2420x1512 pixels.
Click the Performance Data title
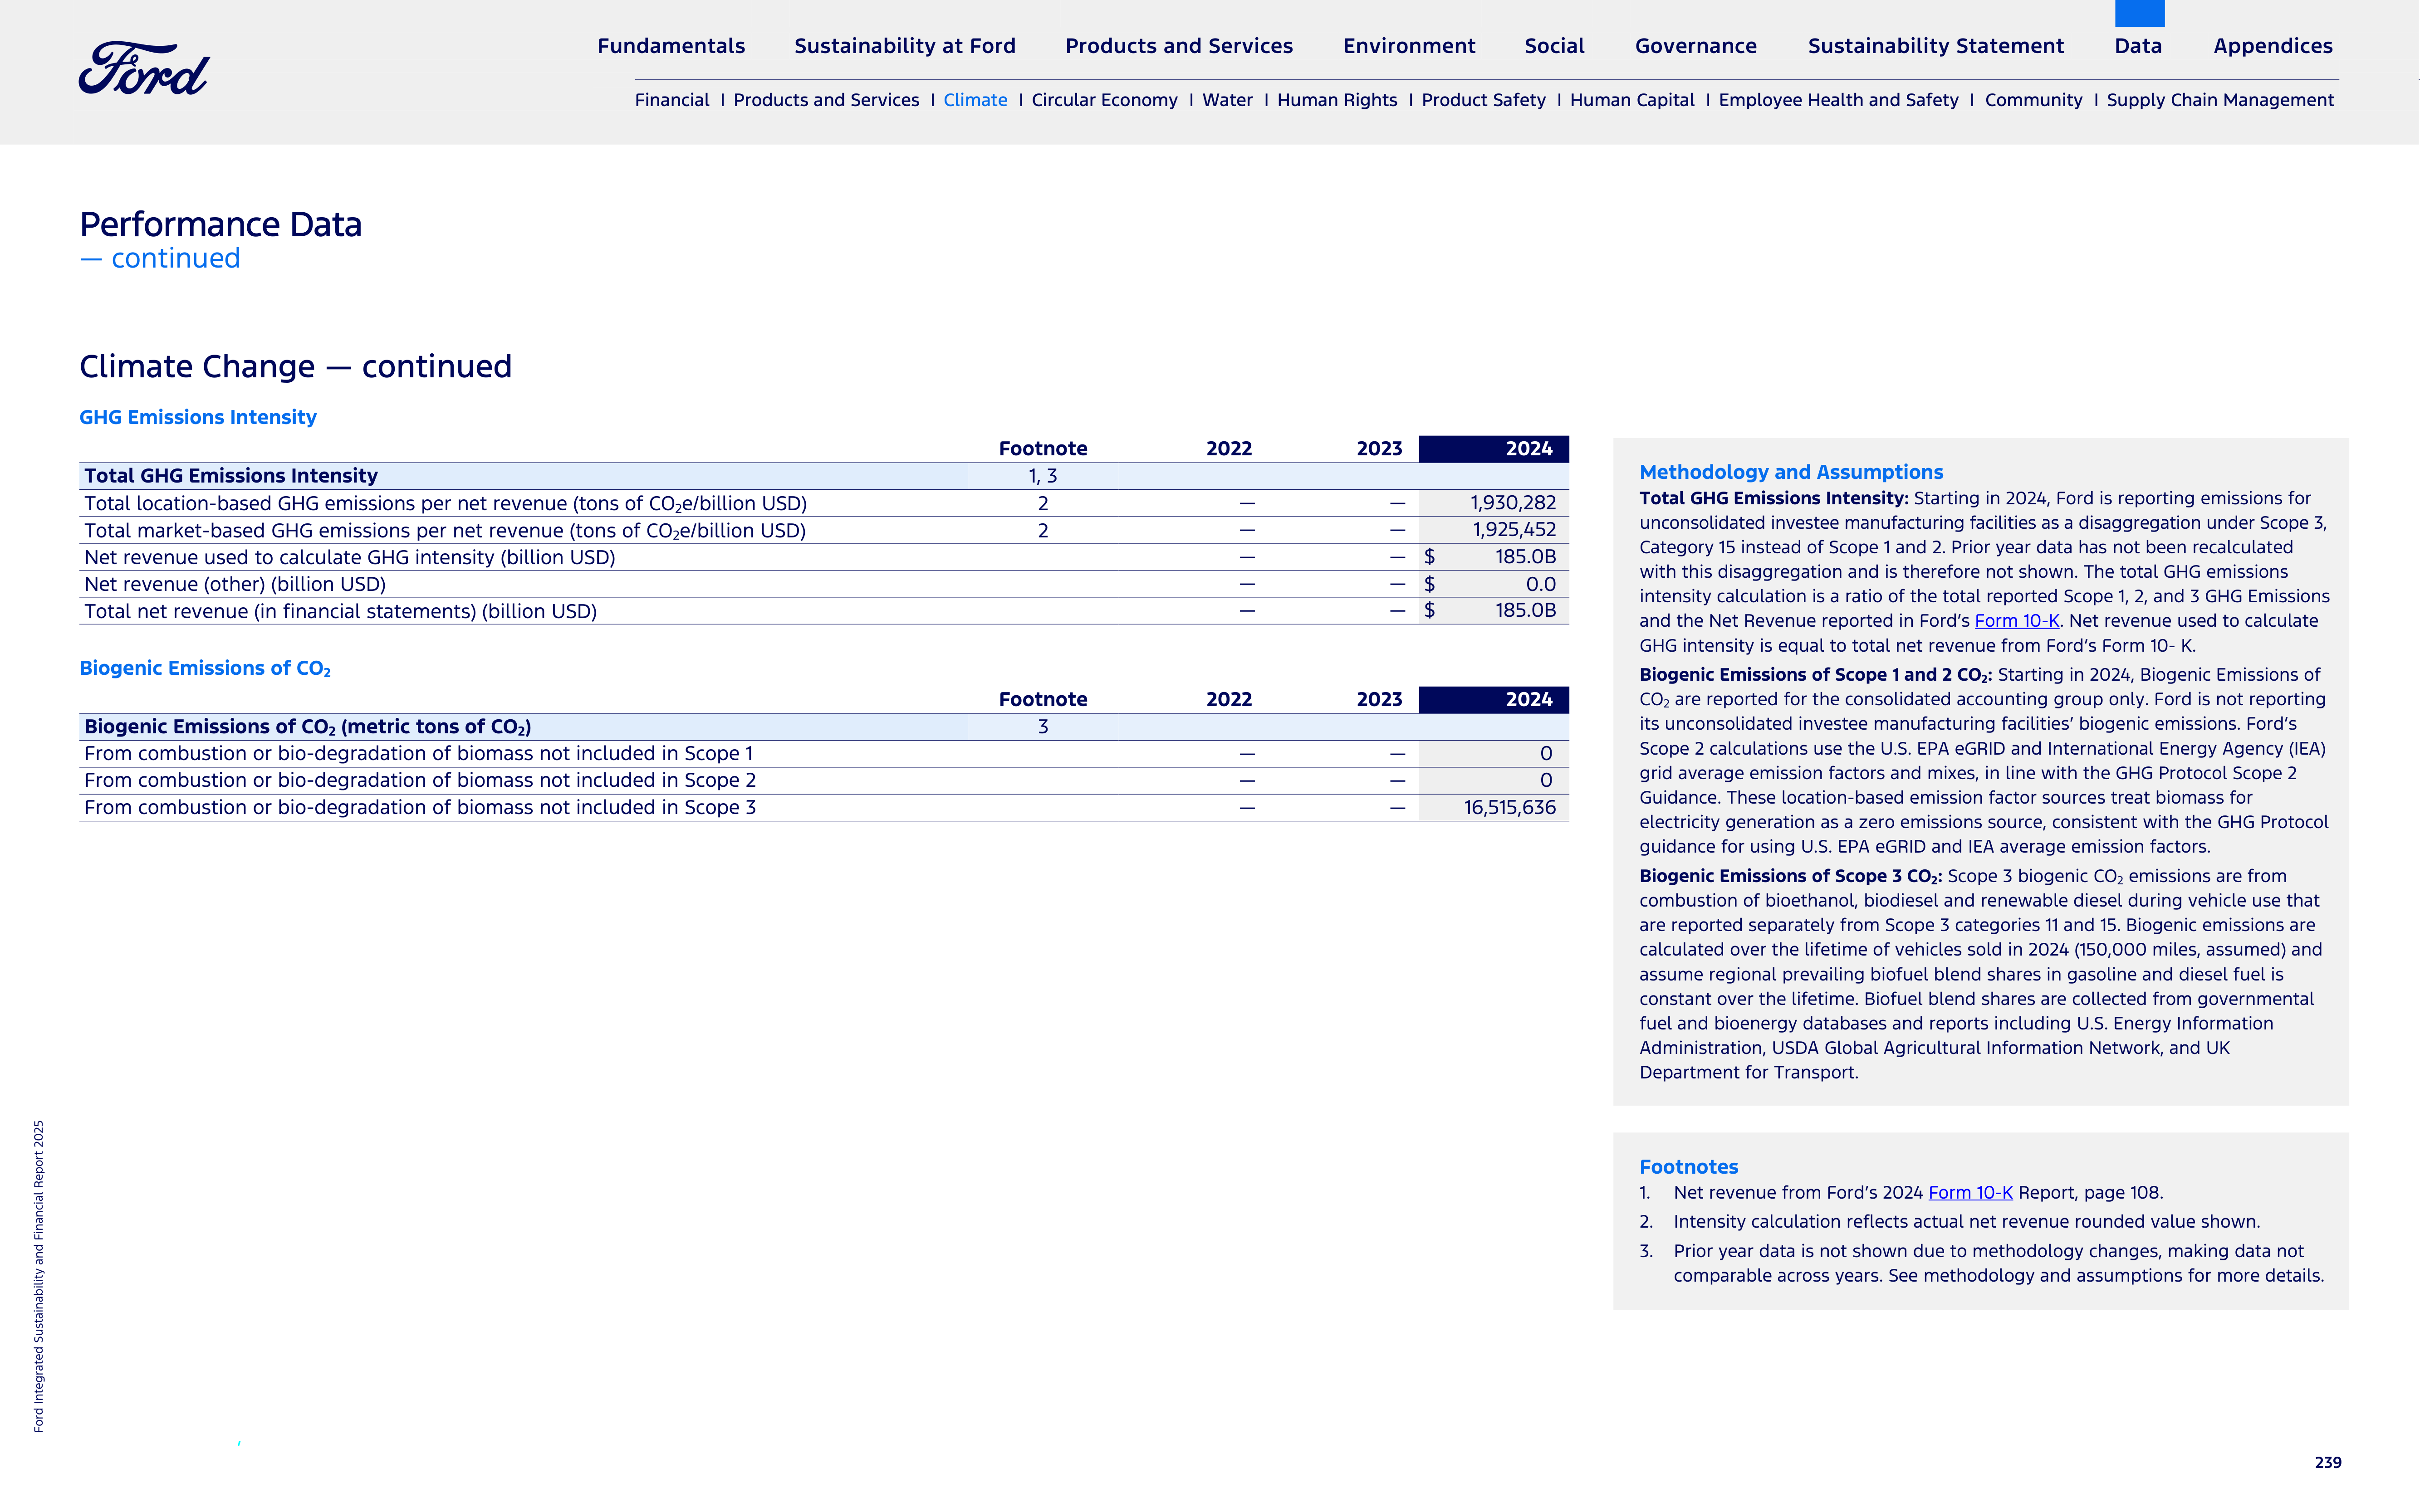pos(220,224)
